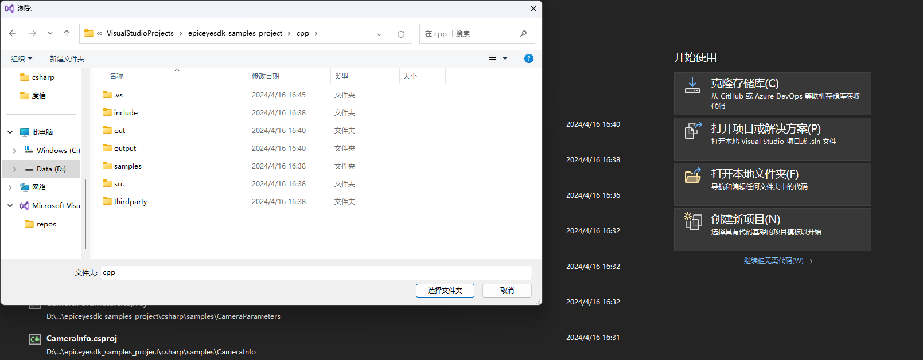
Task: Open the help question mark icon
Action: (528, 58)
